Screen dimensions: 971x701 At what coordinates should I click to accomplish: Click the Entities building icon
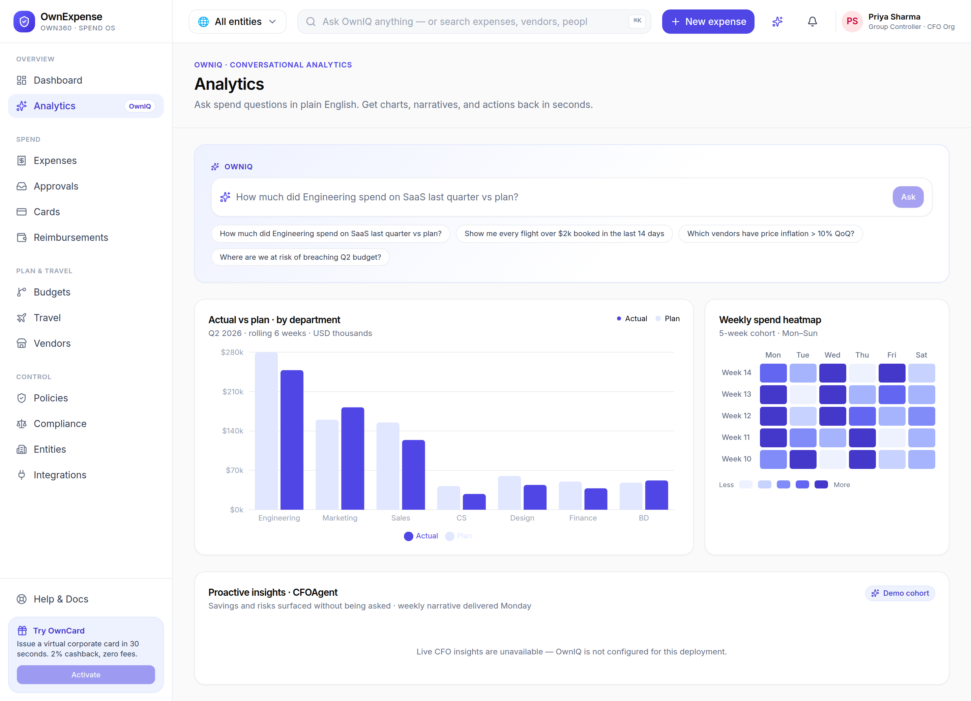click(x=21, y=449)
